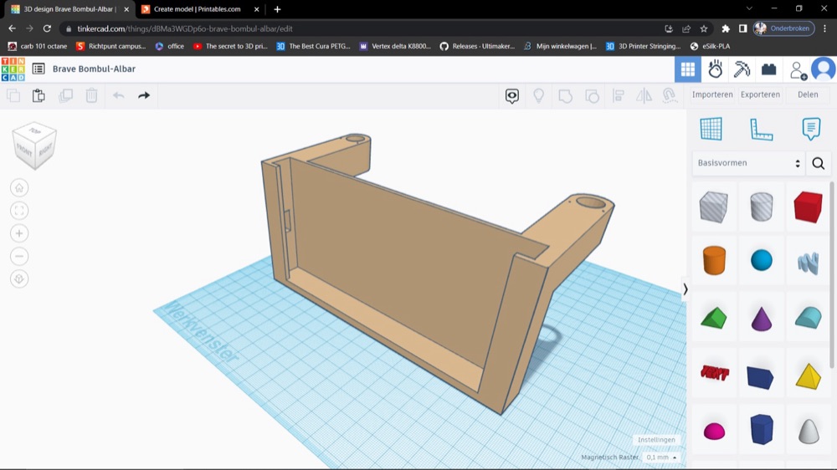Click the Paste clipboard icon

click(x=39, y=95)
